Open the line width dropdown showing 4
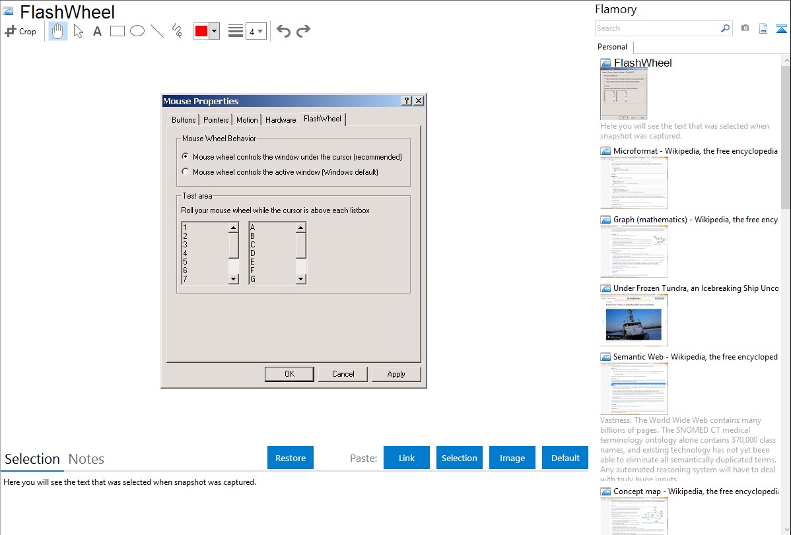 coord(256,31)
